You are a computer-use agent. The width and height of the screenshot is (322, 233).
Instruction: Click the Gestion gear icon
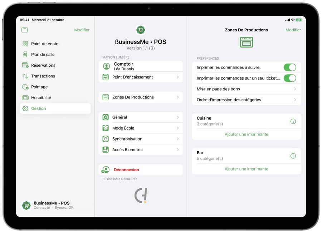coord(25,108)
